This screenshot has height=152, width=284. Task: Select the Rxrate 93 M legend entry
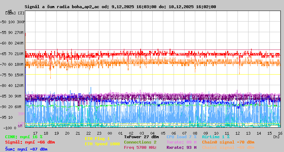coord(181,147)
